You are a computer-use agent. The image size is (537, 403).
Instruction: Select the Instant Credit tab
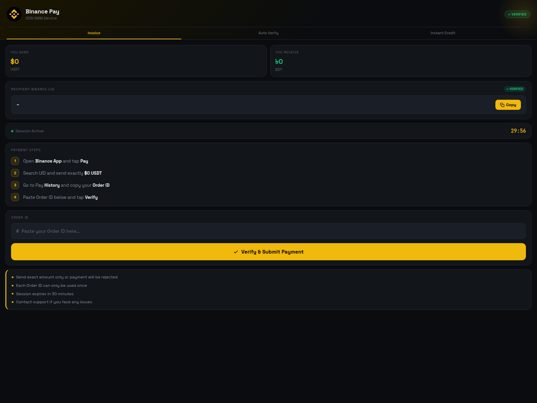[443, 33]
